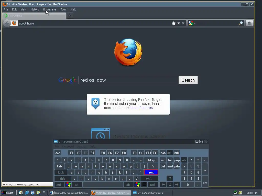This screenshot has height=196, width=262.
Task: Click the Home button in the toolbar
Action: pos(249,23)
